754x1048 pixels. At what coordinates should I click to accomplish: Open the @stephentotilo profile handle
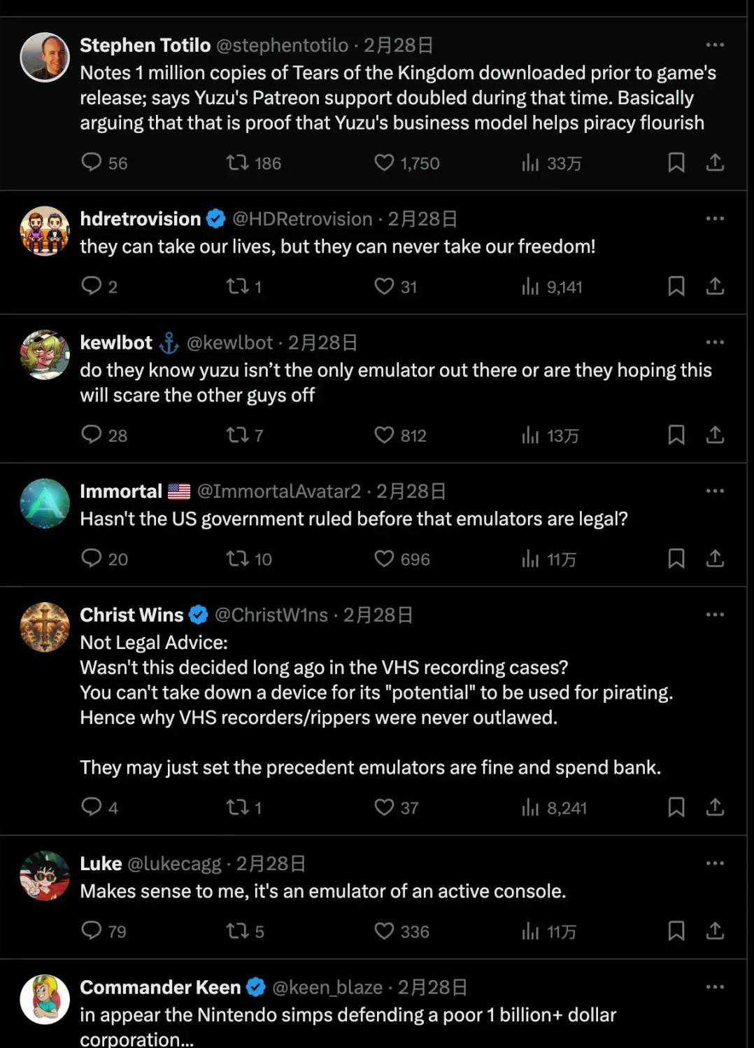(x=283, y=46)
